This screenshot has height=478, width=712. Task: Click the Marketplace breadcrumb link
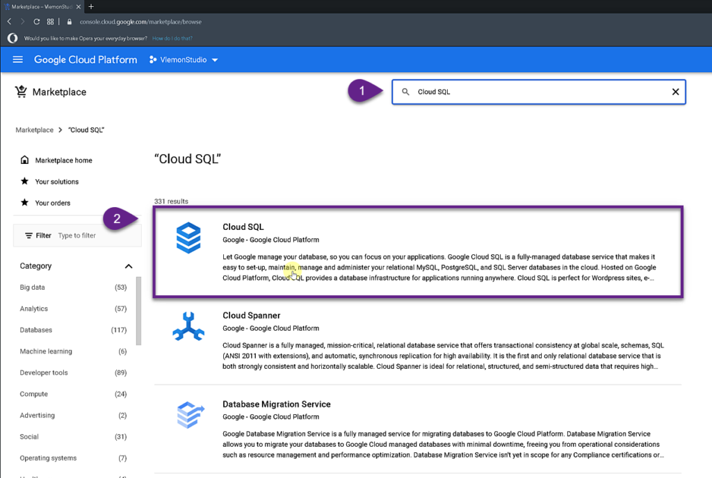[34, 130]
